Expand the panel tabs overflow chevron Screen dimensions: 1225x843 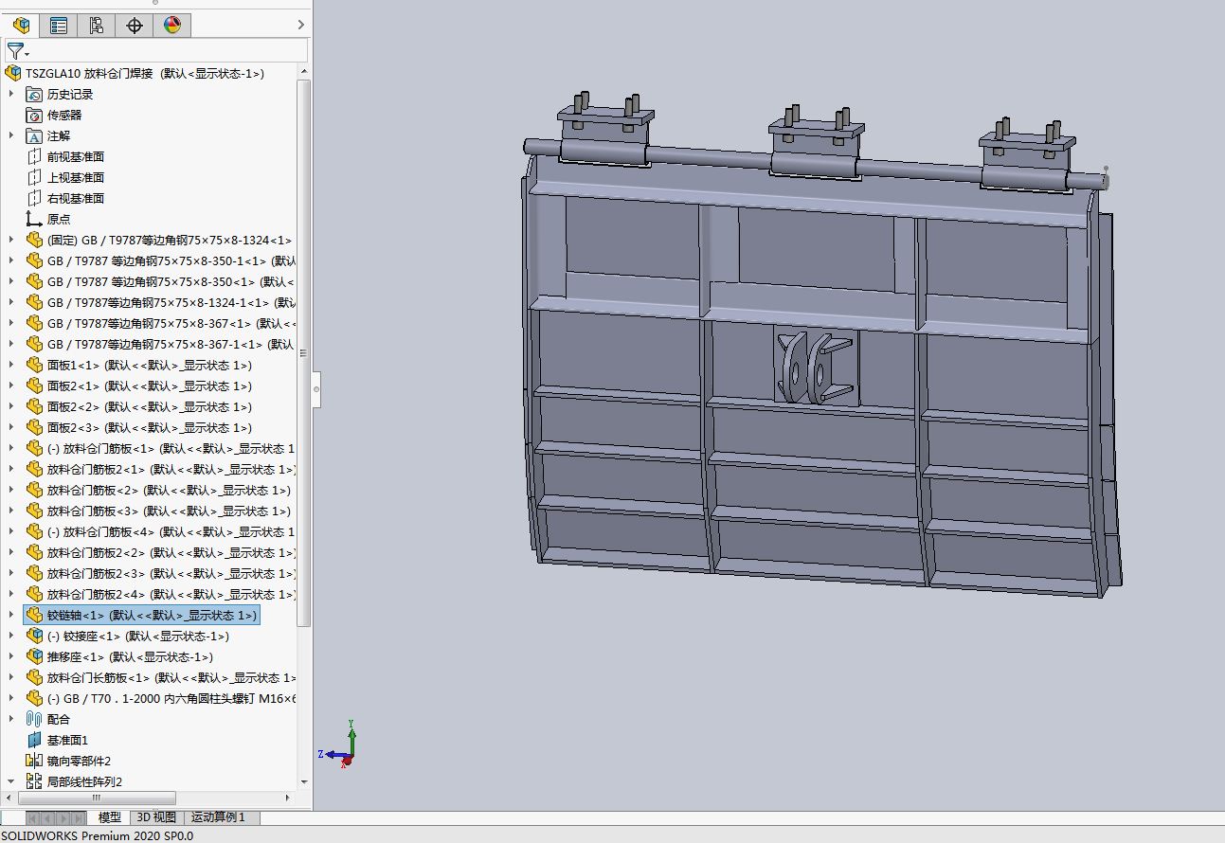[x=301, y=26]
